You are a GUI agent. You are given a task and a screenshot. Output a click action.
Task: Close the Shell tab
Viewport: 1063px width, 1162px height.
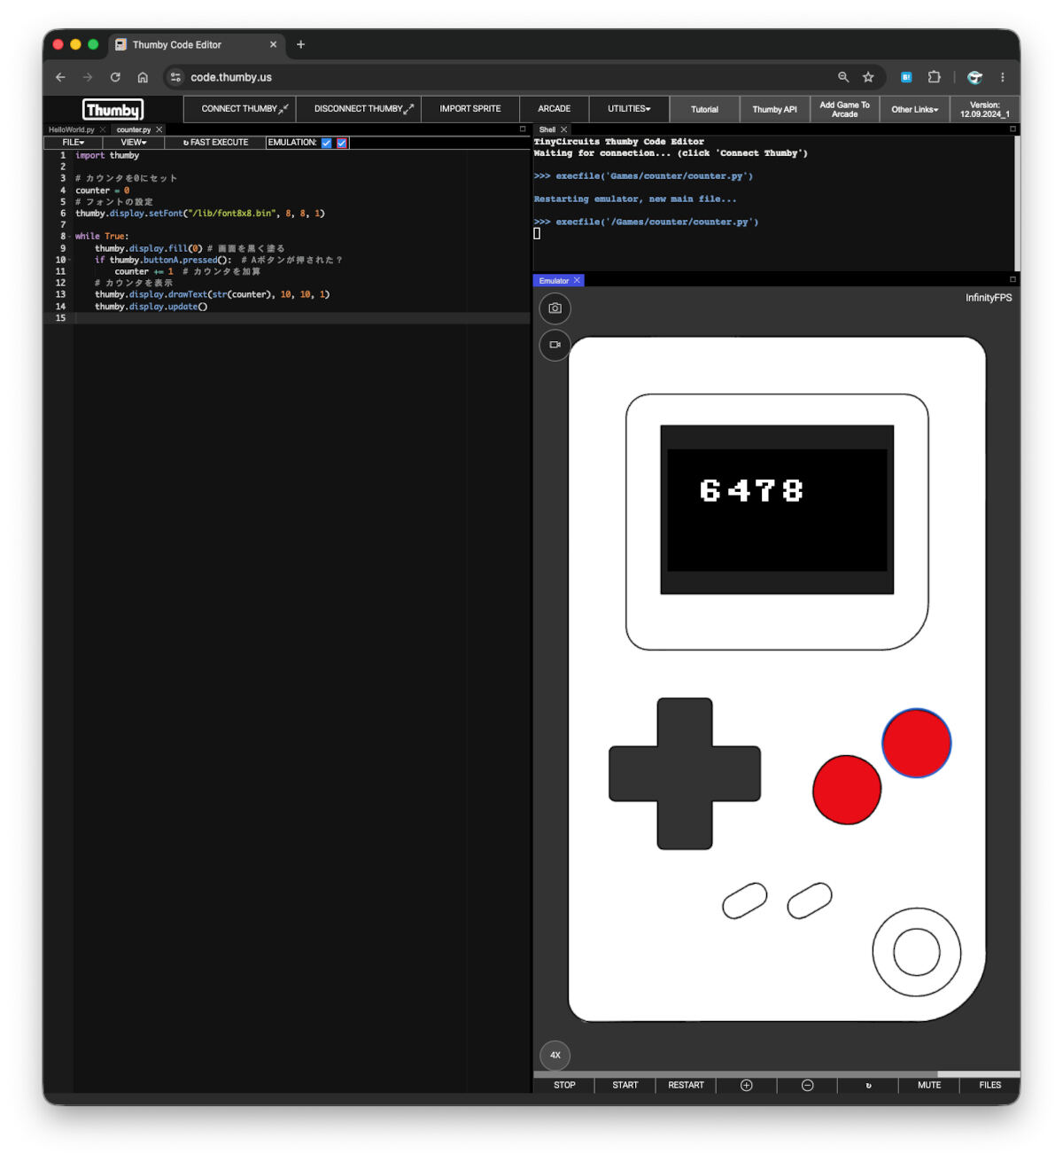(x=564, y=129)
